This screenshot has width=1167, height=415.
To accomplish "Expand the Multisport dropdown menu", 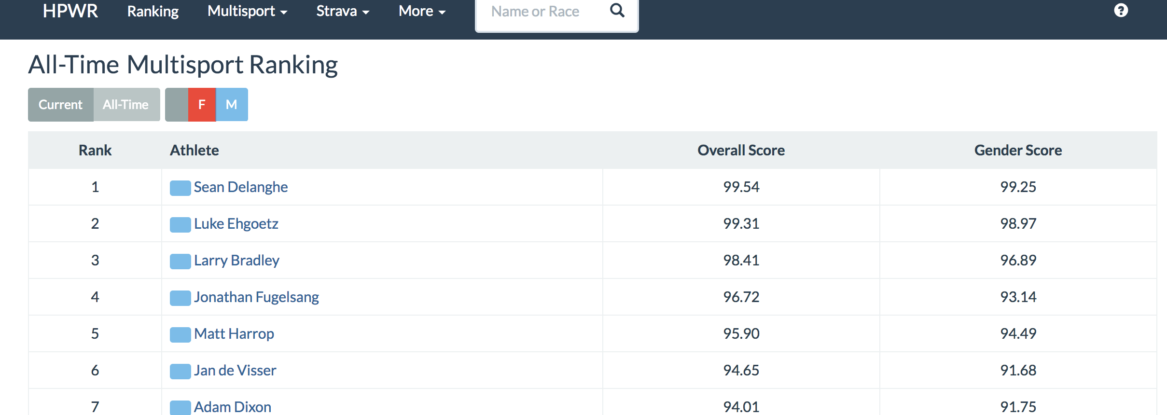I will pos(247,12).
